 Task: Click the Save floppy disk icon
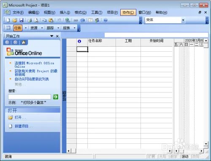[22, 20]
